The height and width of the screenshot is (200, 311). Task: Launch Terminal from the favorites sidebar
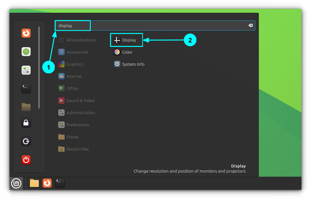26,89
